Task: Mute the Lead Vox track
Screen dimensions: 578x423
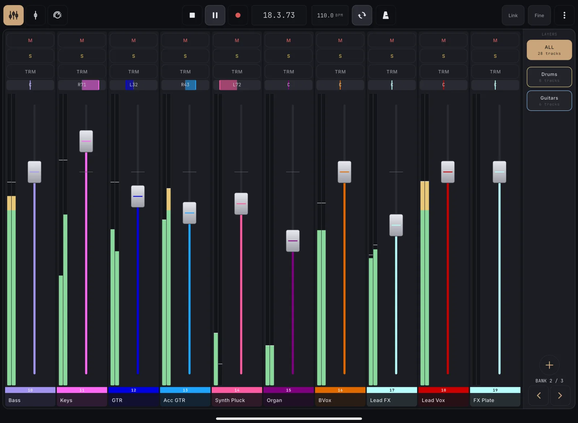Action: point(444,40)
